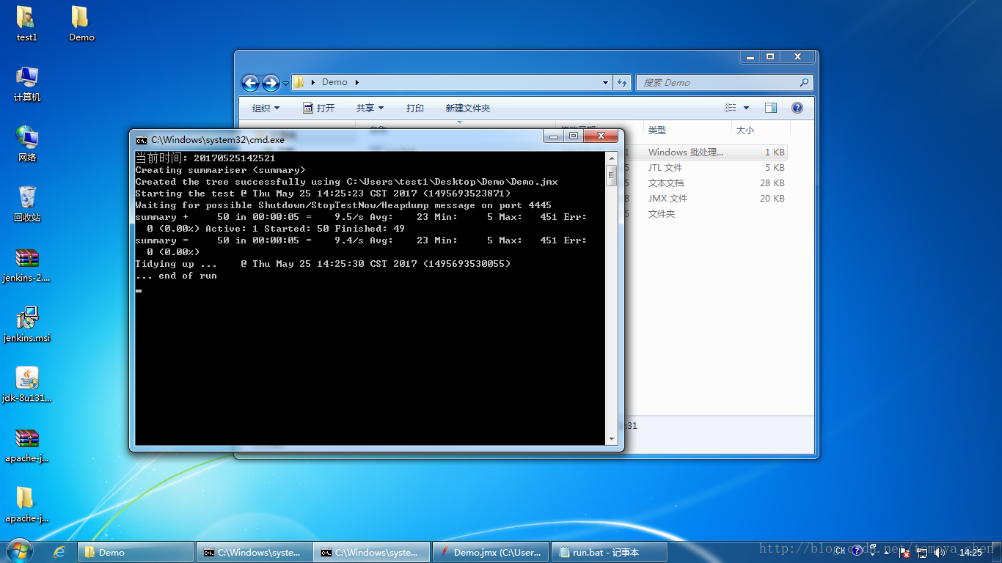Select the 计算机 desktop icon

coord(26,84)
